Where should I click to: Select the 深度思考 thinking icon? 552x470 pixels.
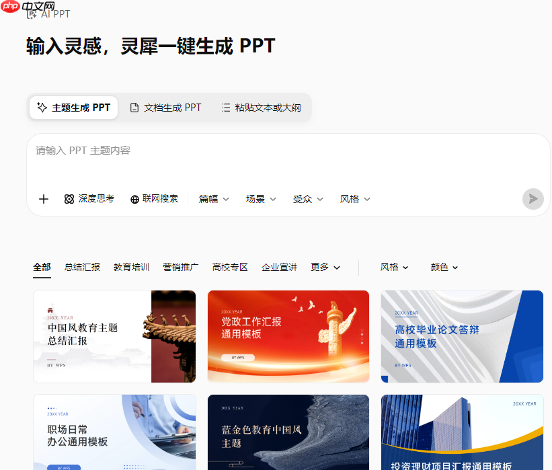click(x=69, y=199)
